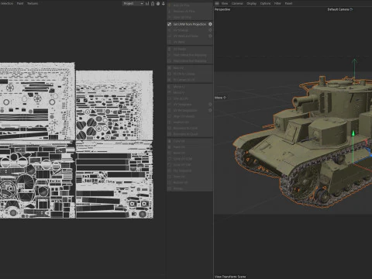The height and width of the screenshot is (279, 372).
Task: Open the View menu in viewport
Action: [225, 3]
